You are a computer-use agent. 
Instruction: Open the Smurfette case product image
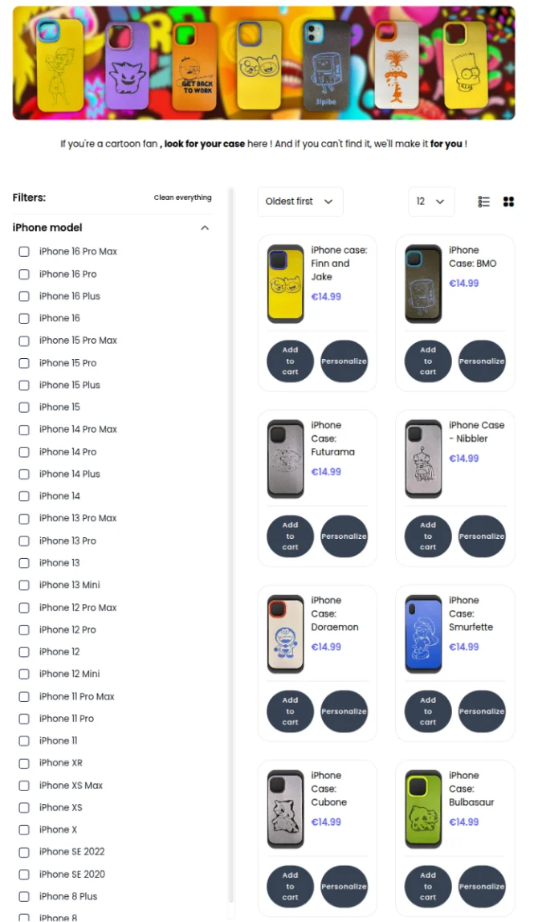click(x=423, y=634)
